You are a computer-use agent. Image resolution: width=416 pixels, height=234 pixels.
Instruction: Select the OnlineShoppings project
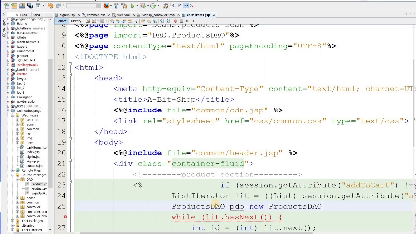click(x=29, y=111)
